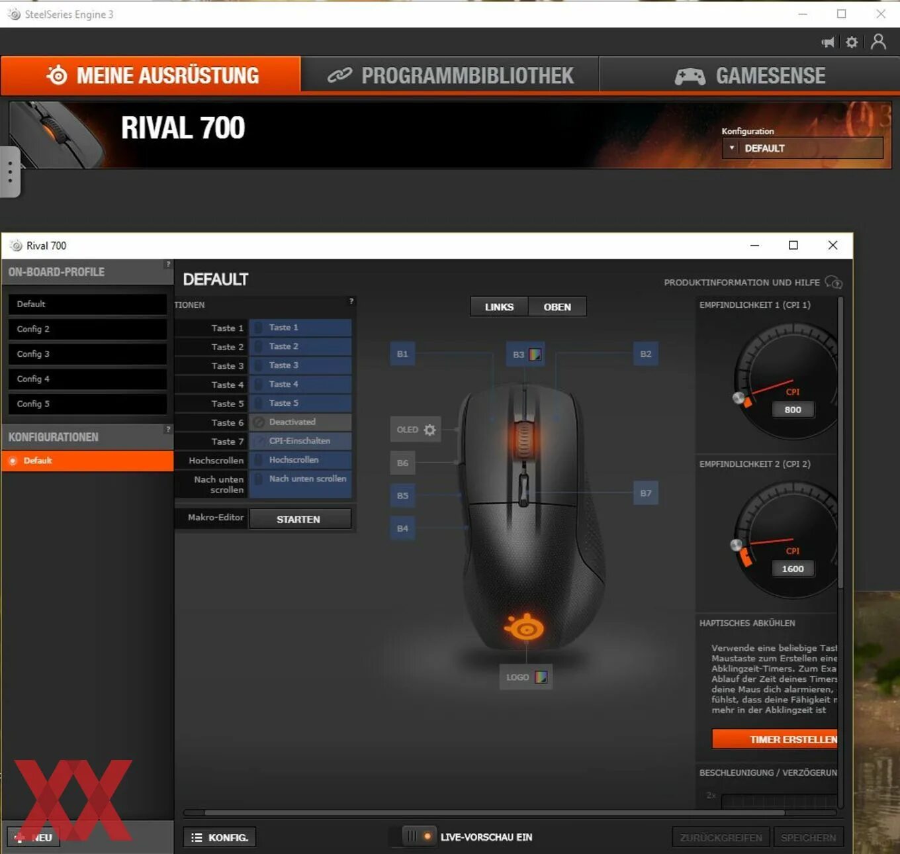Click help question mark on On-Board-Profile

point(168,264)
